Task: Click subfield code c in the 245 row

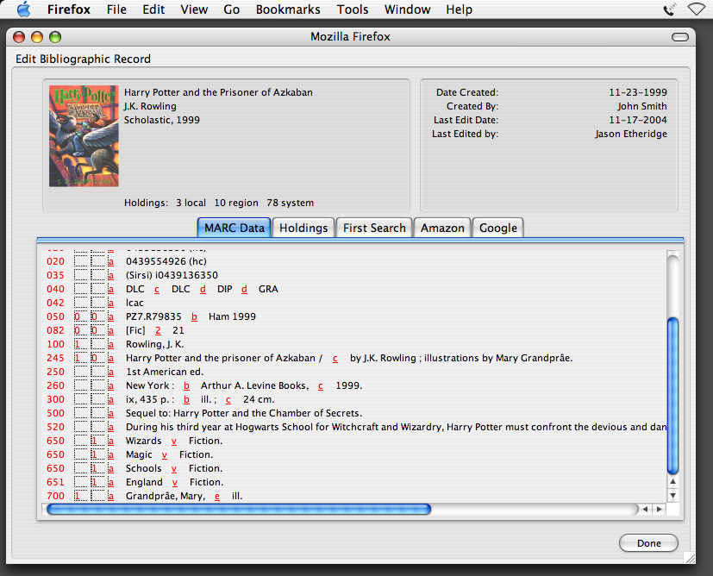Action: 335,358
